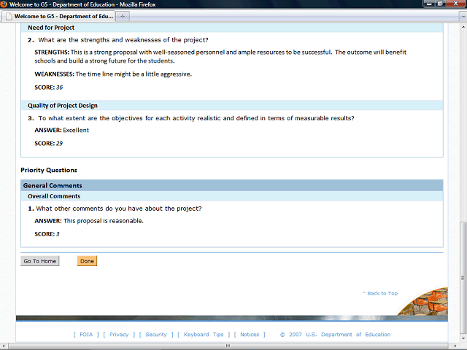Open the Keyboard Tips footer link

point(204,335)
